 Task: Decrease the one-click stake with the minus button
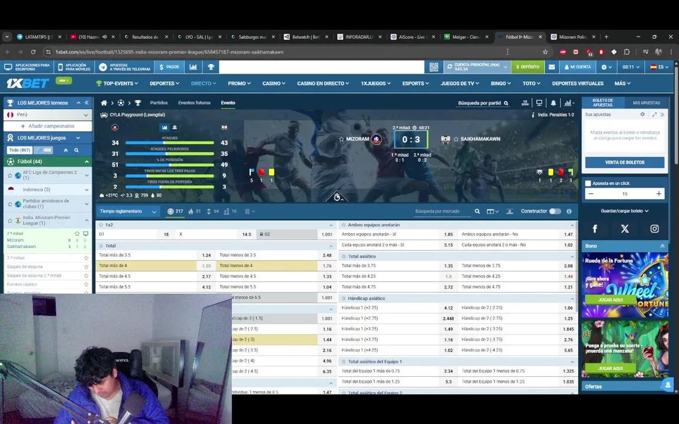[591, 194]
